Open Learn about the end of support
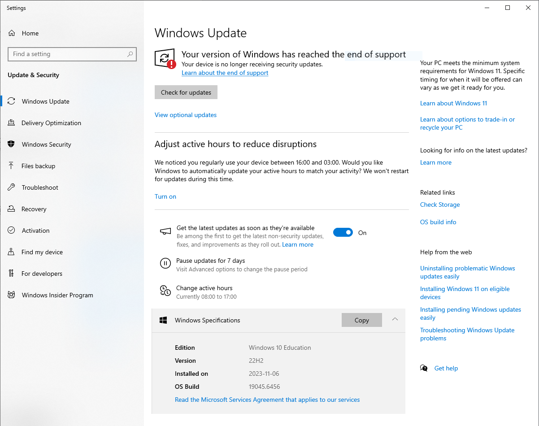The image size is (539, 426). (x=225, y=73)
